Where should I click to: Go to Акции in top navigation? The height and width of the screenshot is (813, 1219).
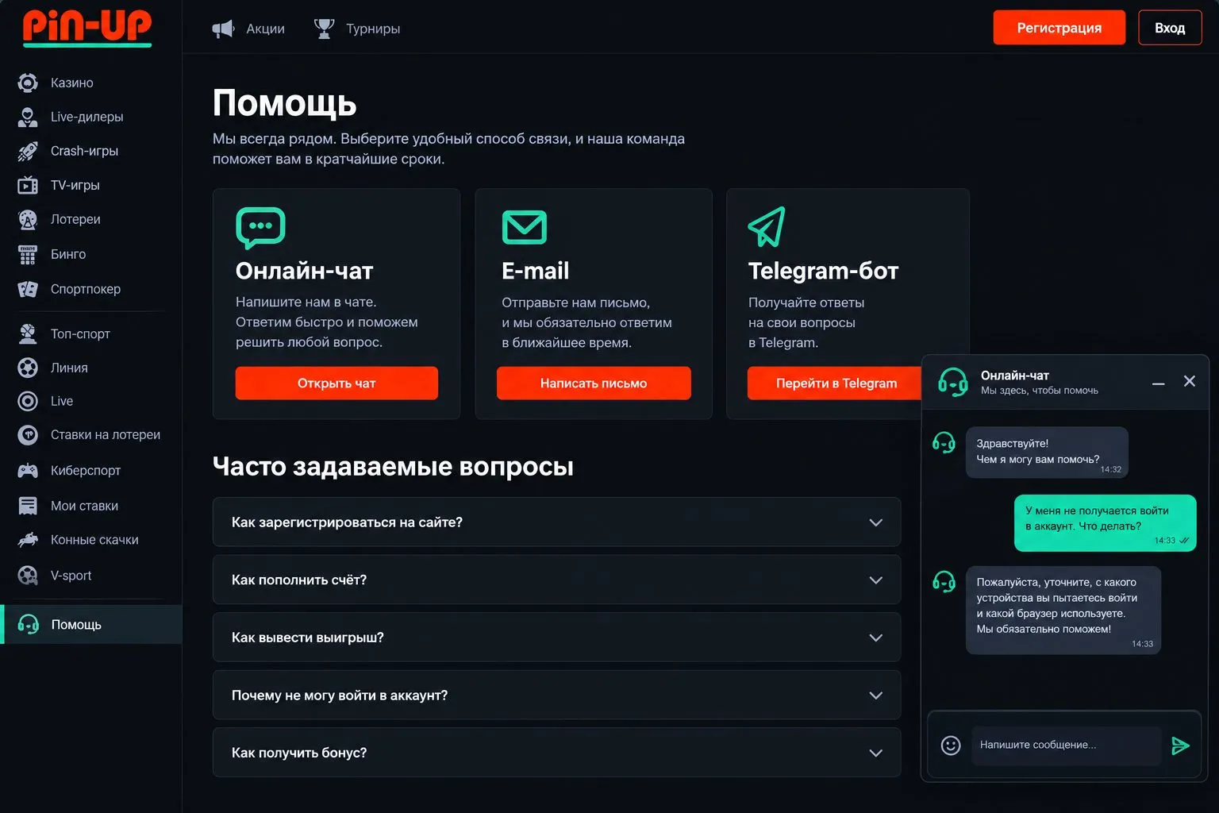265,29
